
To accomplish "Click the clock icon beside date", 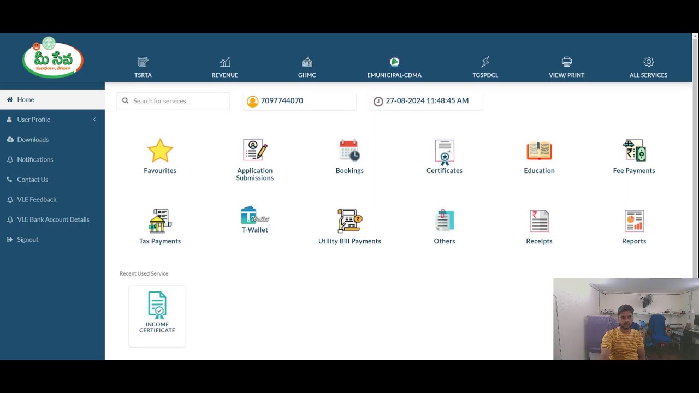I will pyautogui.click(x=378, y=102).
